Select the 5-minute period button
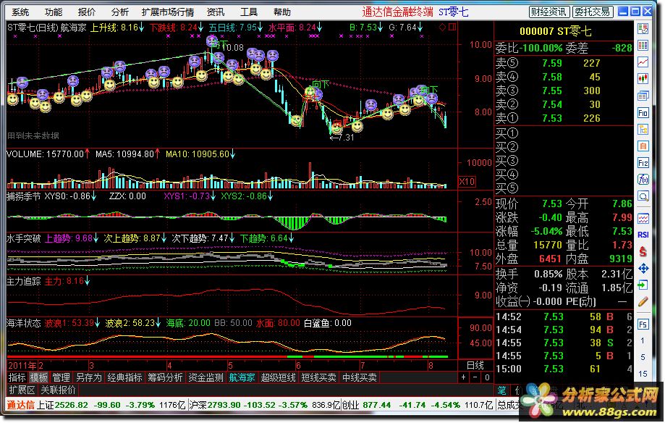Screen dimensions: 665x423 coord(643,357)
